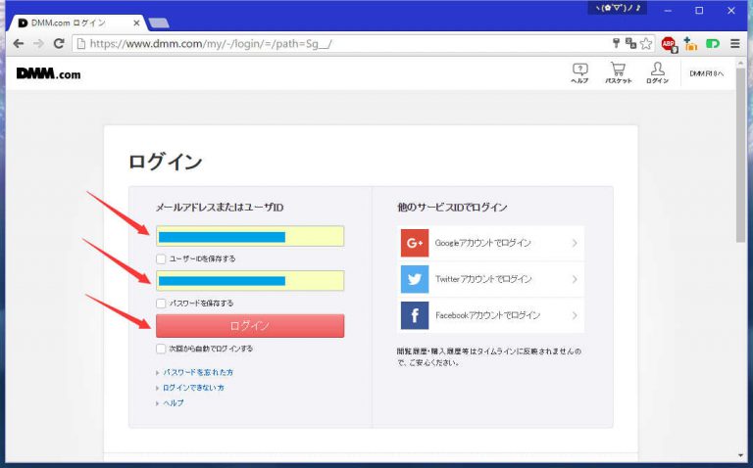Open a new tab button
Viewport: 753px width, 468px height.
tap(159, 23)
